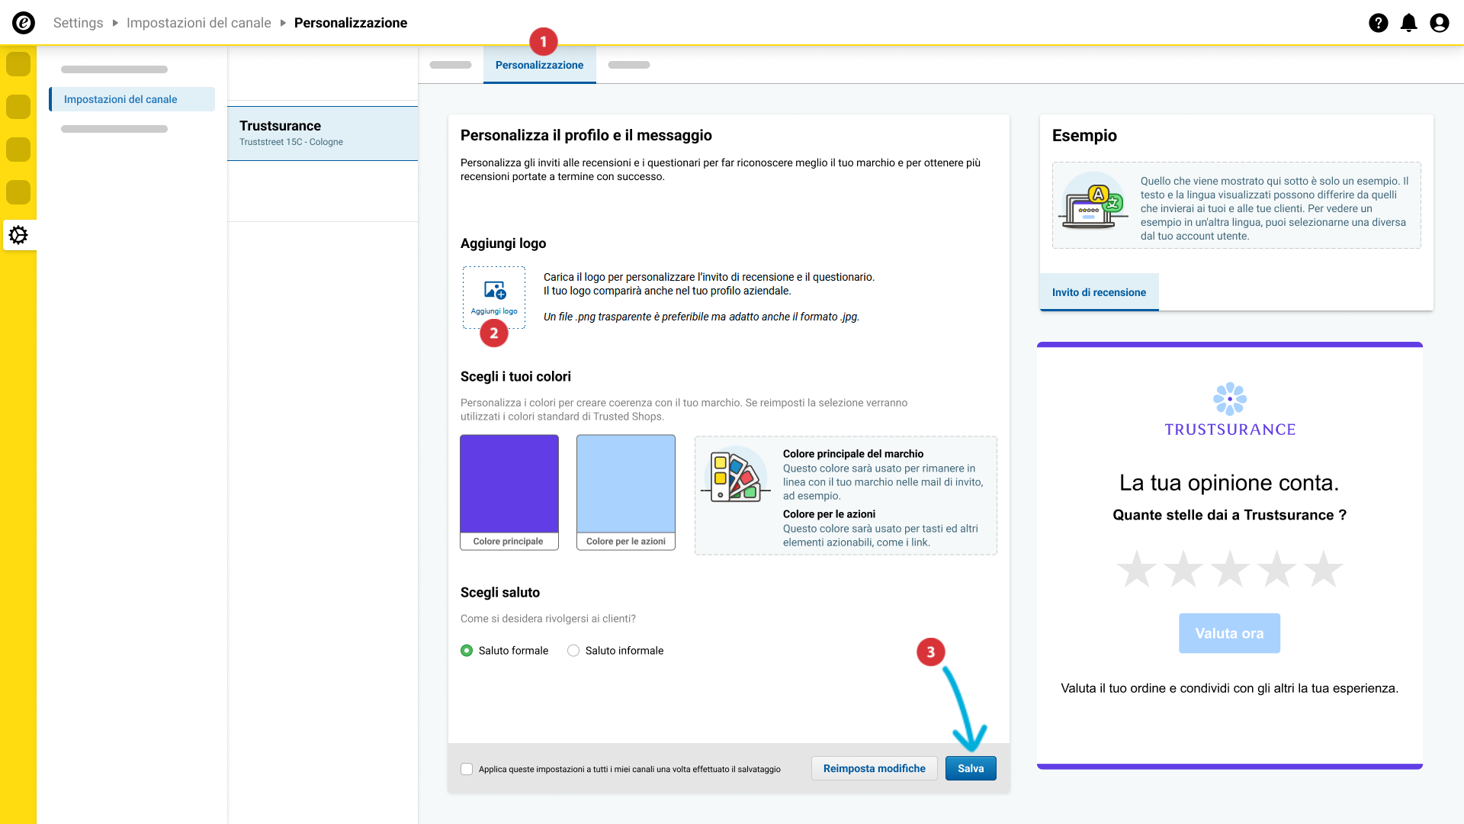The height and width of the screenshot is (824, 1464).
Task: Open the Colore principale purple swatch
Action: coord(509,492)
